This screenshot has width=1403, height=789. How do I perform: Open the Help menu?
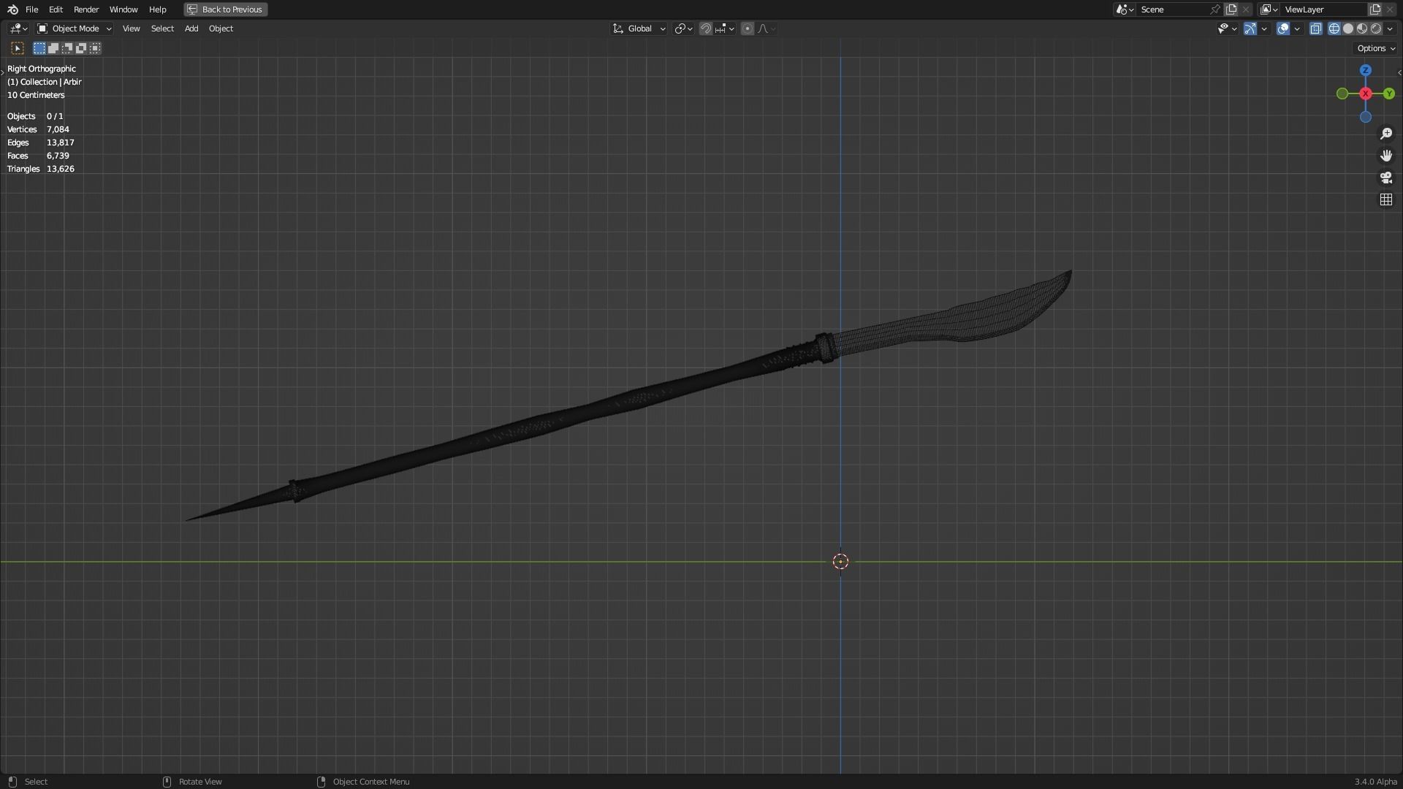click(x=157, y=9)
